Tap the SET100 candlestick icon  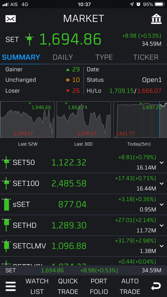tap(6, 183)
